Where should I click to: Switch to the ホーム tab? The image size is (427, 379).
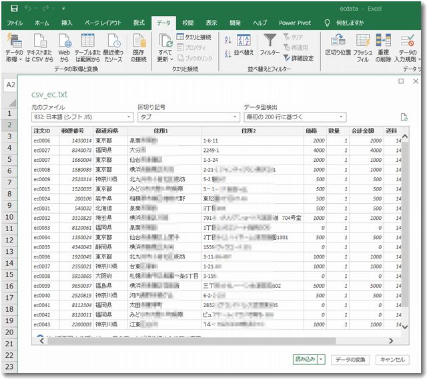pyautogui.click(x=41, y=23)
